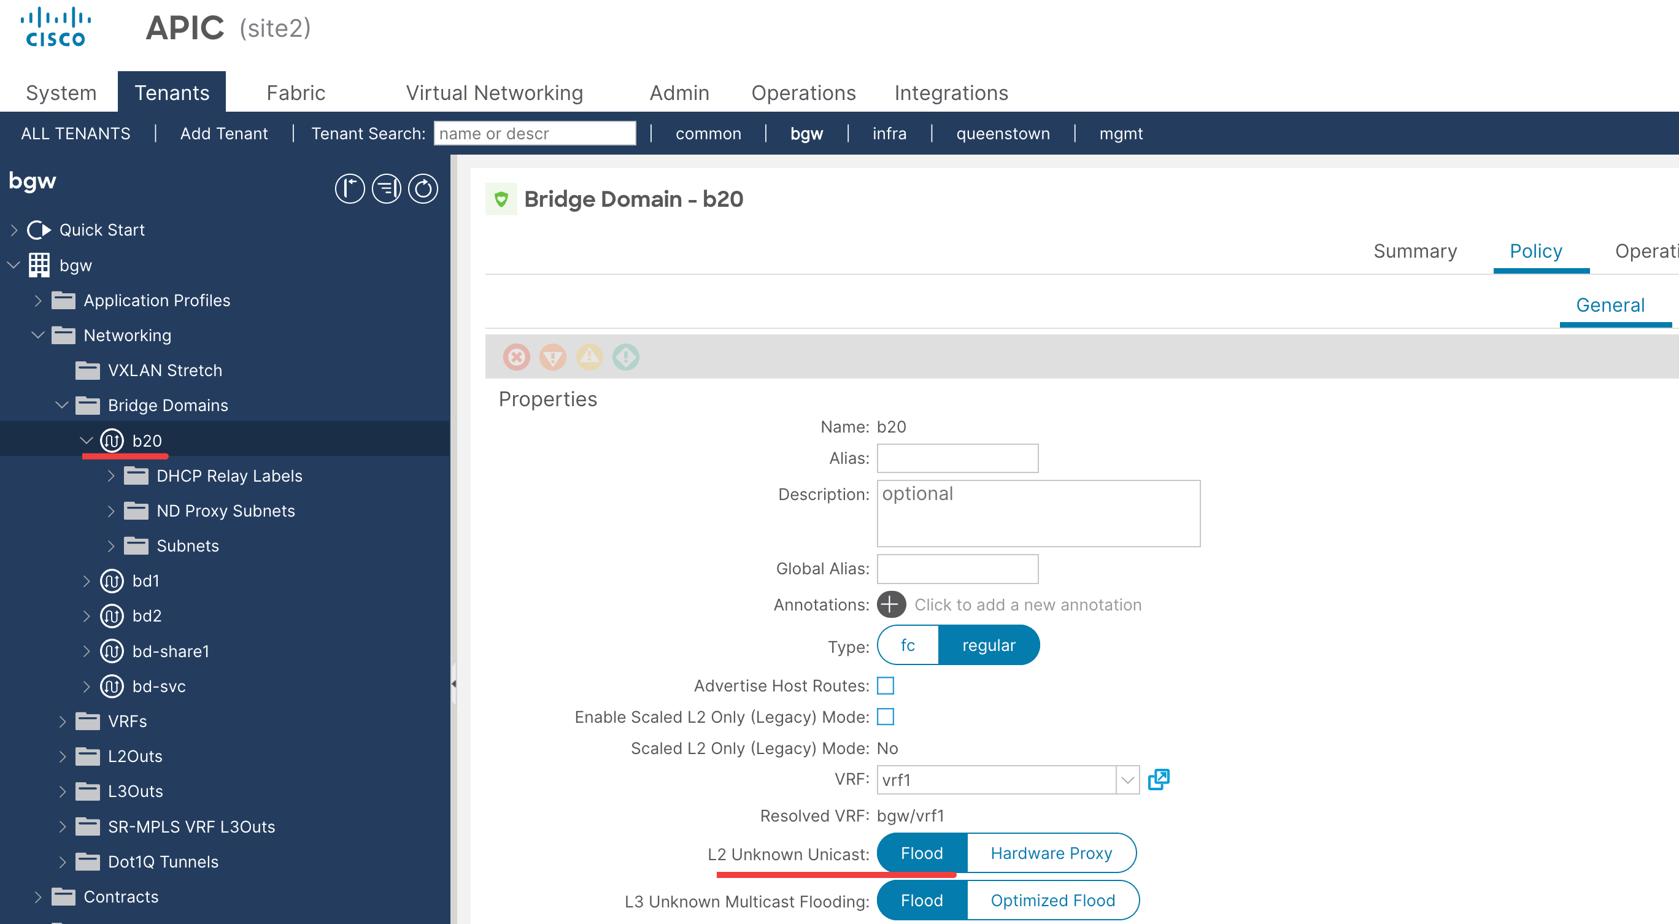
Task: Click the Description text area
Action: click(x=1038, y=514)
